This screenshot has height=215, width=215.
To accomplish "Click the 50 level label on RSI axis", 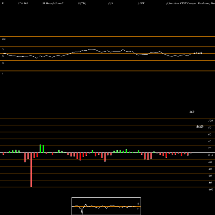I will pos(3,56).
